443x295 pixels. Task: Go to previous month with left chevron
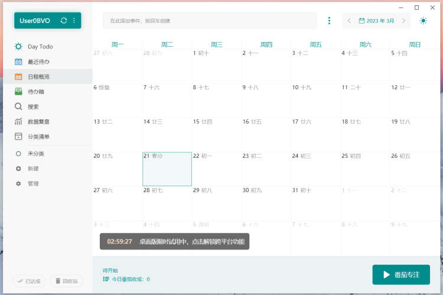pyautogui.click(x=349, y=21)
